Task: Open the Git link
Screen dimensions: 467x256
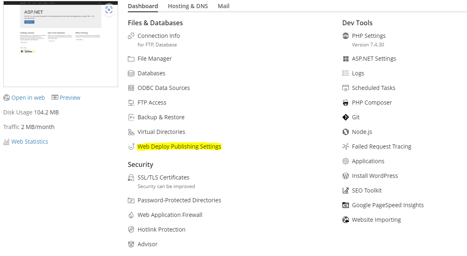Action: click(x=355, y=117)
